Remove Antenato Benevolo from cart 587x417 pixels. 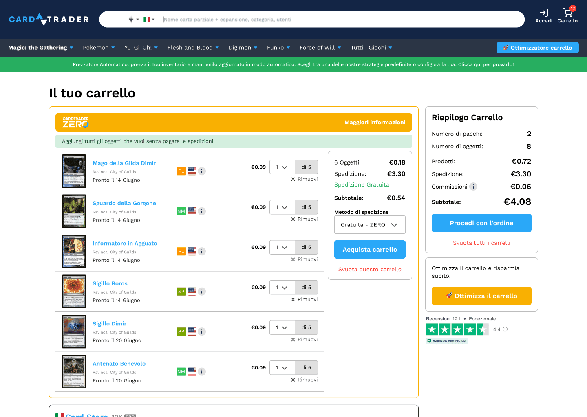(x=304, y=380)
